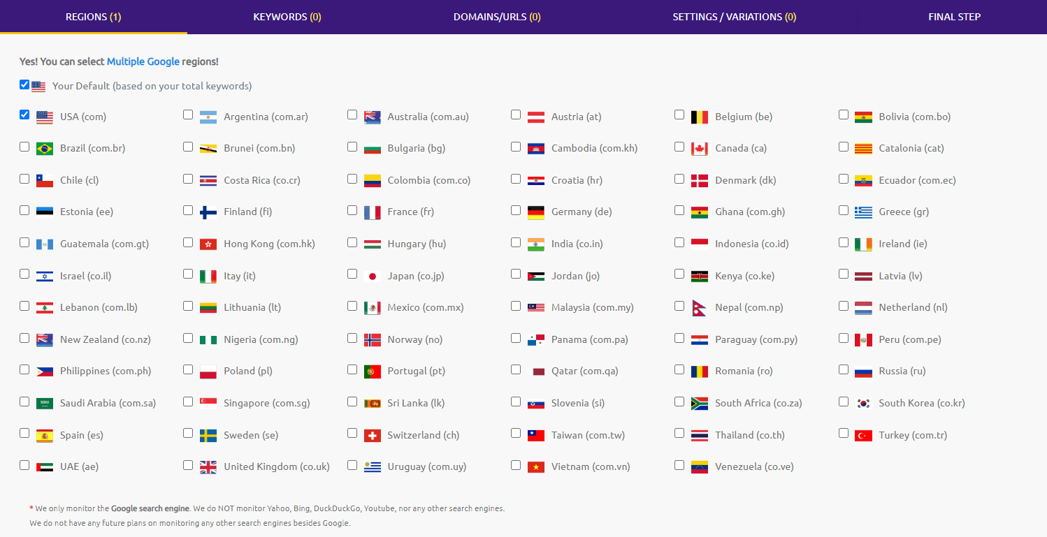Click the Sweden (se) label

[251, 435]
